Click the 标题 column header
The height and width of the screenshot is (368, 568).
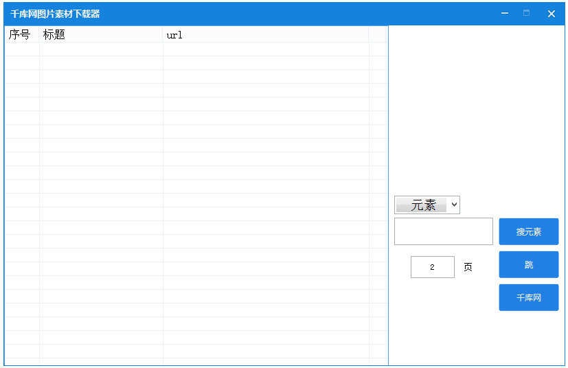(x=101, y=35)
